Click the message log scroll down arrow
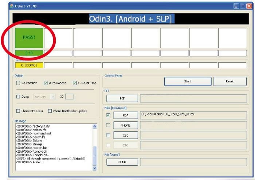 tap(95, 168)
